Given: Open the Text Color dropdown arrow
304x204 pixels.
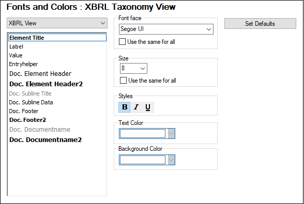Looking at the screenshot, I should pos(171,133).
